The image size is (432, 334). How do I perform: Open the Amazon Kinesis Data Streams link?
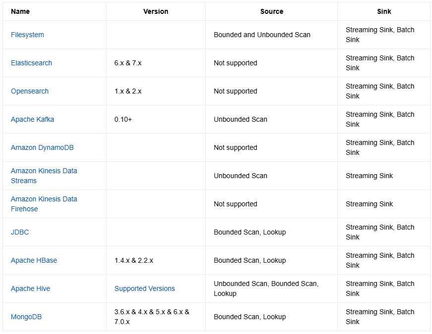tap(44, 176)
